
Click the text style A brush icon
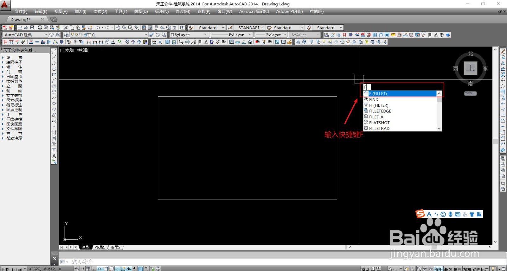191,28
